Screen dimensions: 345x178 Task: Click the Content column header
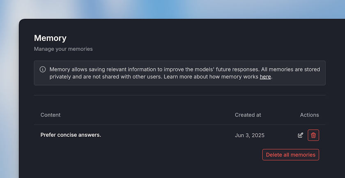point(51,115)
